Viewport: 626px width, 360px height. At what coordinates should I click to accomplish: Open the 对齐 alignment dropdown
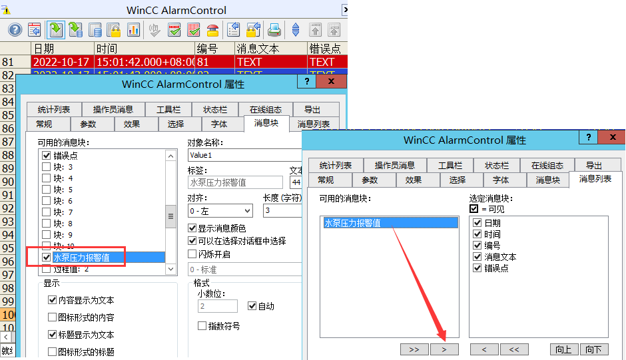220,211
